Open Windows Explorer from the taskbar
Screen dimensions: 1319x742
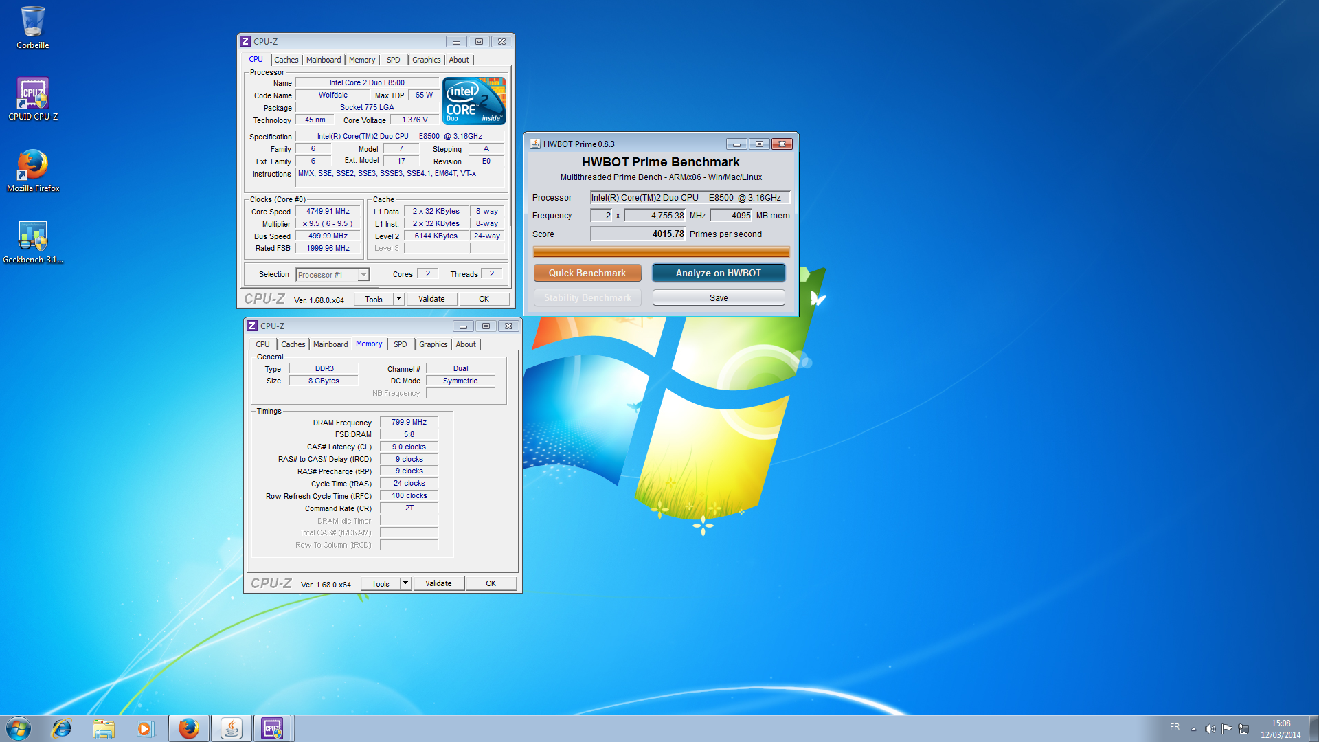[x=104, y=728]
